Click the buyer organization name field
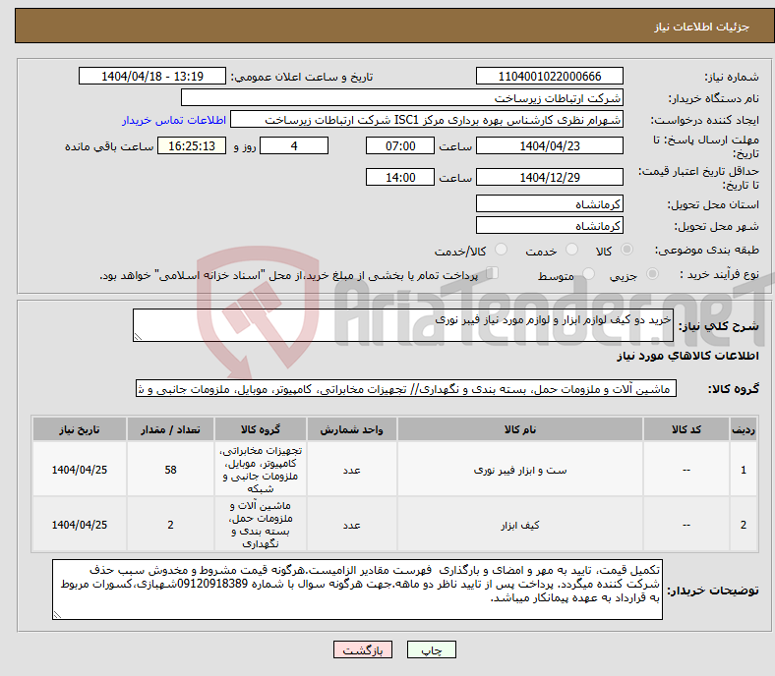Screen dimensions: 775x676 [402, 98]
